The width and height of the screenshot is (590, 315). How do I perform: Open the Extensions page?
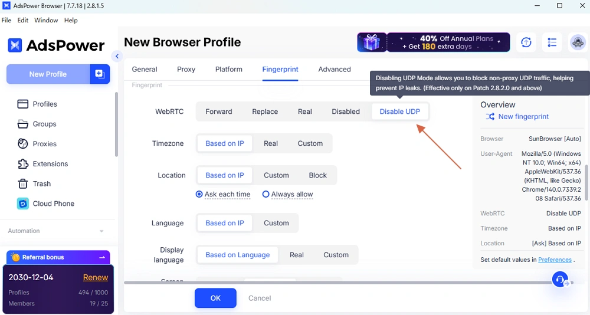(x=50, y=164)
